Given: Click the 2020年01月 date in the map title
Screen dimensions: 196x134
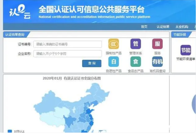Looking at the screenshot, I should (52, 78).
